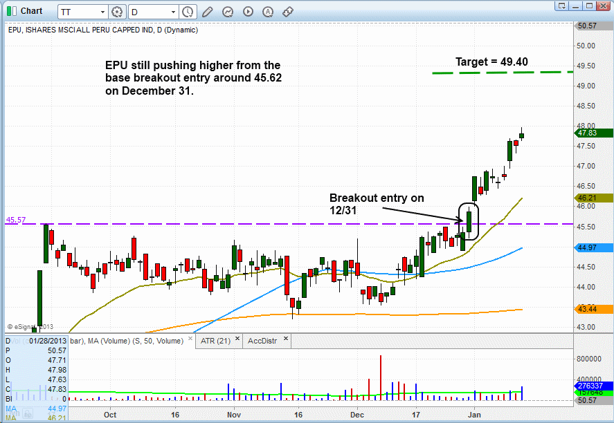Click the Oct label on time axis
The height and width of the screenshot is (423, 614).
tap(110, 415)
